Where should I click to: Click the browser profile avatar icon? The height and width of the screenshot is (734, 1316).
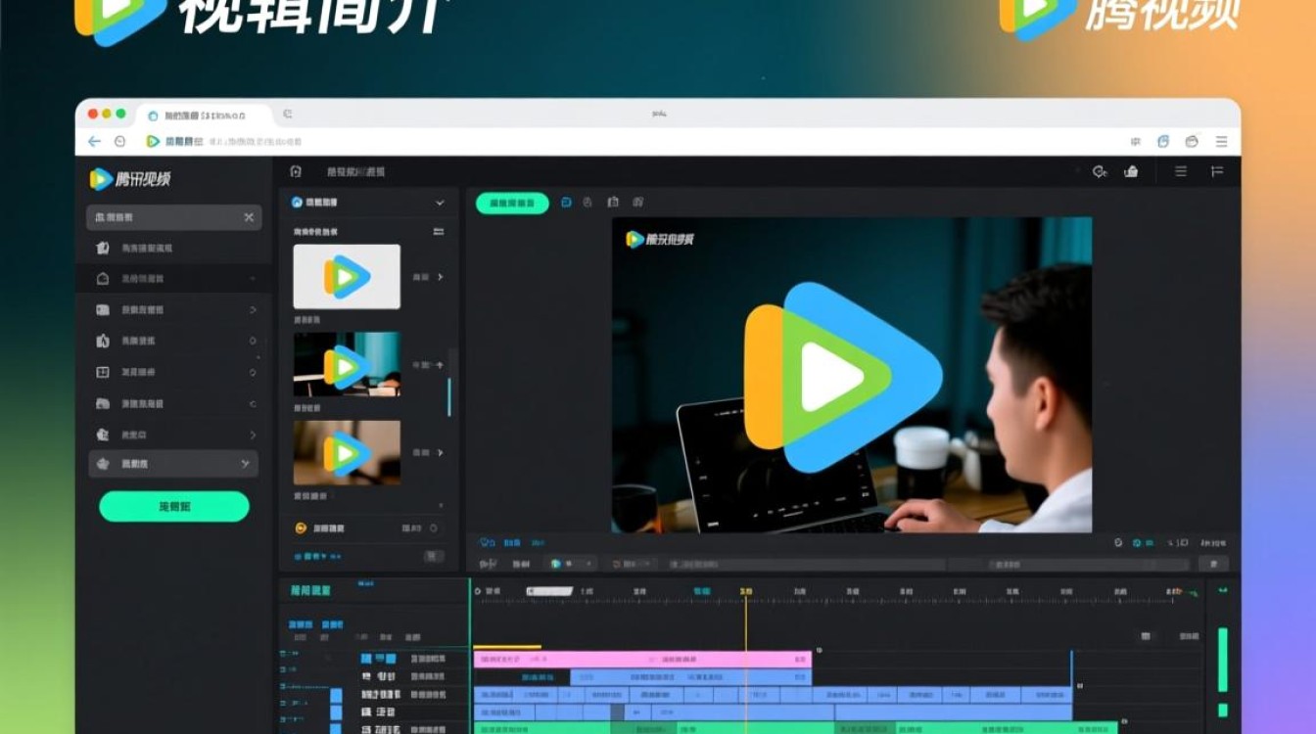coord(1192,142)
